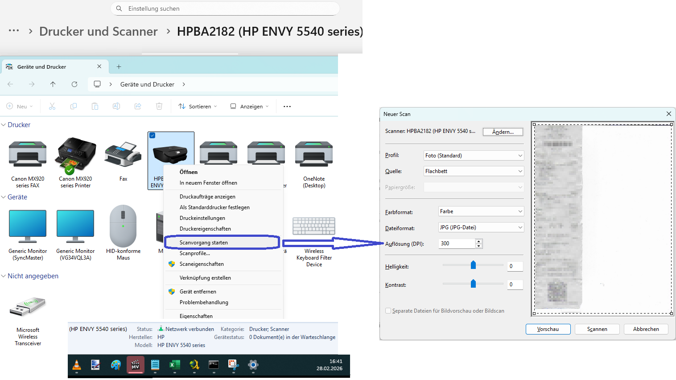Viewport: 676px width, 380px height.
Task: Open more options ellipsis in Explorer toolbar
Action: click(287, 106)
